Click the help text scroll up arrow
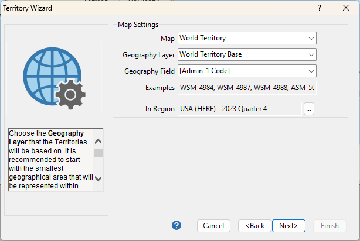The width and height of the screenshot is (360, 241). click(x=98, y=142)
